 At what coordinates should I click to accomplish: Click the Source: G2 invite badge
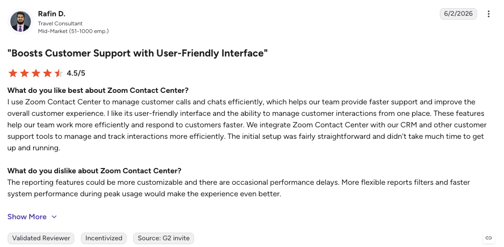tap(163, 238)
